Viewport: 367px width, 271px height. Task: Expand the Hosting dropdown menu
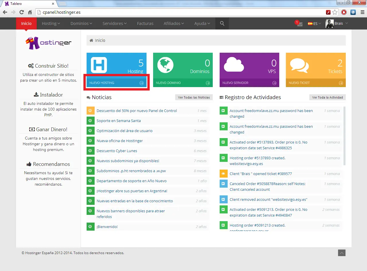pos(51,23)
